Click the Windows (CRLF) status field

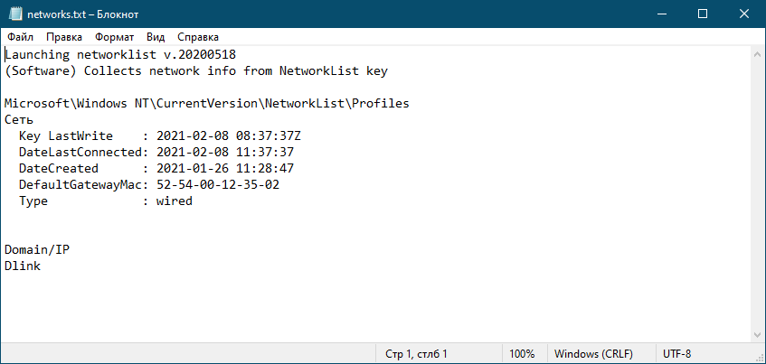593,354
